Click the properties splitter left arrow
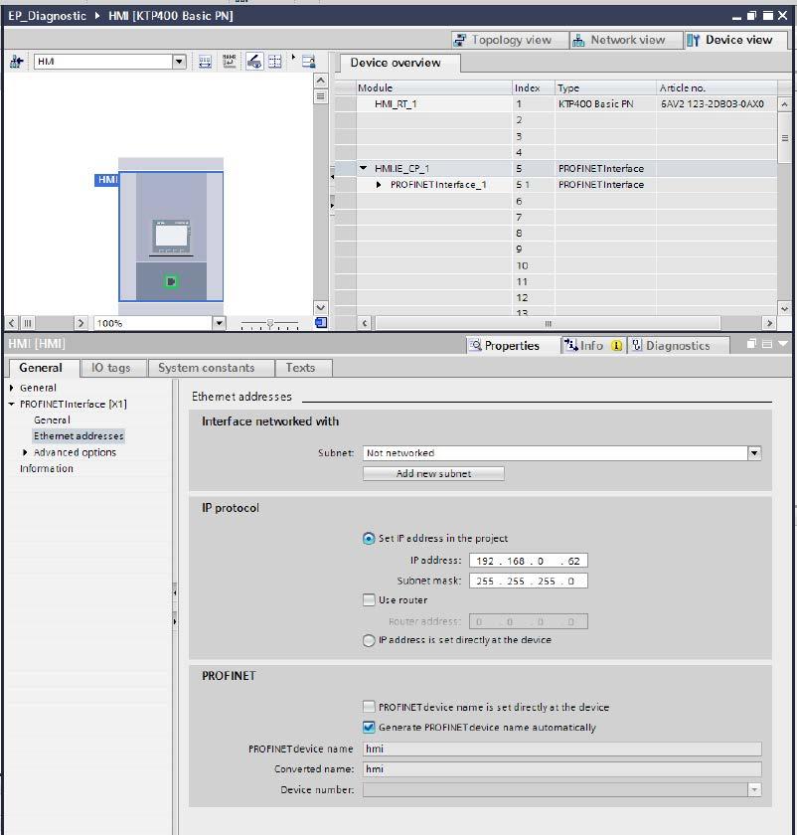The image size is (797, 835). (x=175, y=591)
